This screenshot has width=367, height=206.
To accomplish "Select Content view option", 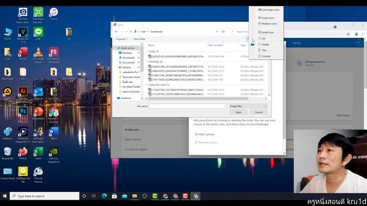I will (x=264, y=56).
